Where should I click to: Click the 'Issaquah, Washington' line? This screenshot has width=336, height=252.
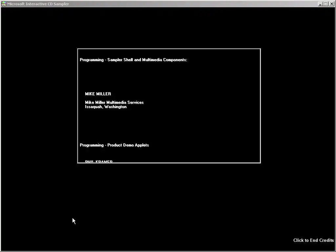(x=106, y=107)
